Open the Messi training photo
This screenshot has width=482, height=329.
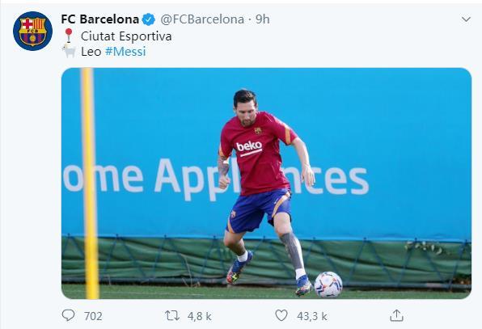click(266, 183)
